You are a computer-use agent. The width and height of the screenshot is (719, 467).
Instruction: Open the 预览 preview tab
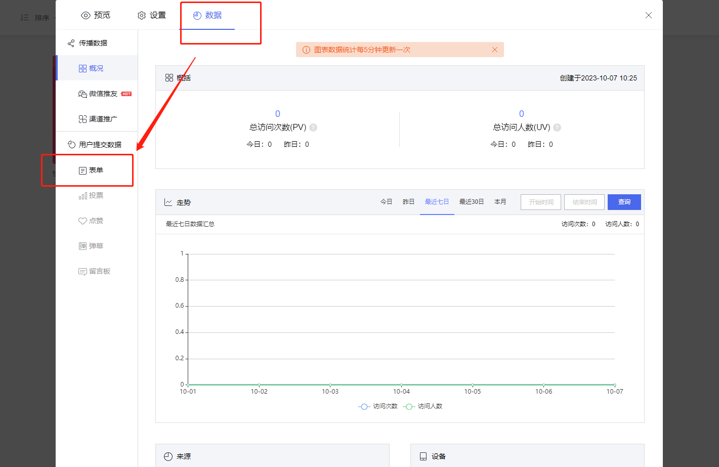pyautogui.click(x=96, y=15)
